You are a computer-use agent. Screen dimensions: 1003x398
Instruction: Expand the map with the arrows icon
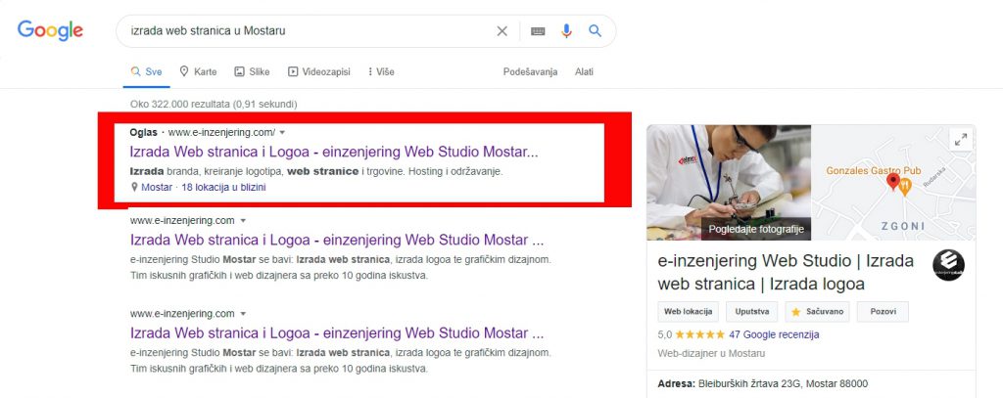coord(961,139)
